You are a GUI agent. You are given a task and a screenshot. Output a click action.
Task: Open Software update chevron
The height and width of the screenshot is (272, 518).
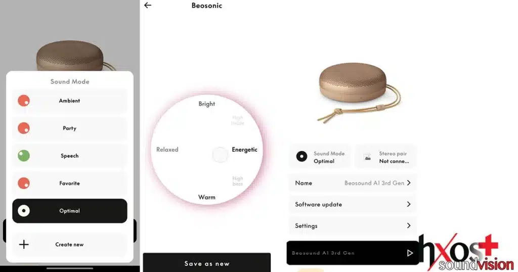409,204
